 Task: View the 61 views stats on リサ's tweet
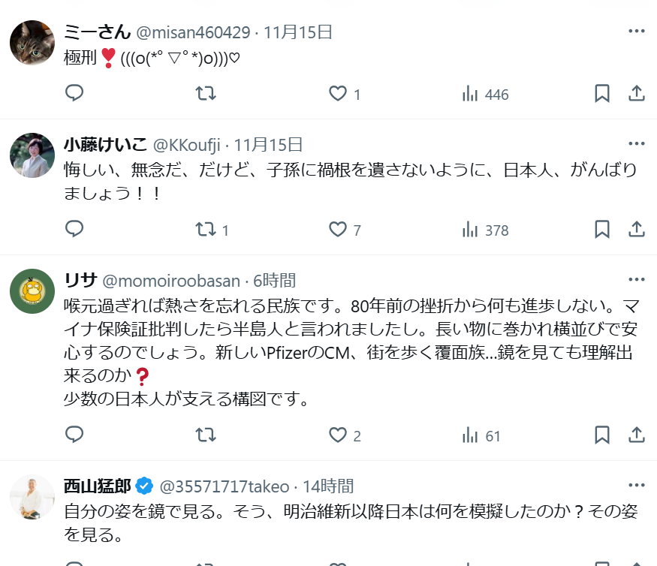[481, 435]
